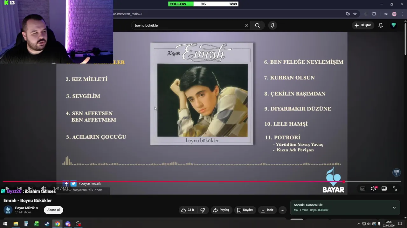Open Steam from taskbar

coord(47,224)
